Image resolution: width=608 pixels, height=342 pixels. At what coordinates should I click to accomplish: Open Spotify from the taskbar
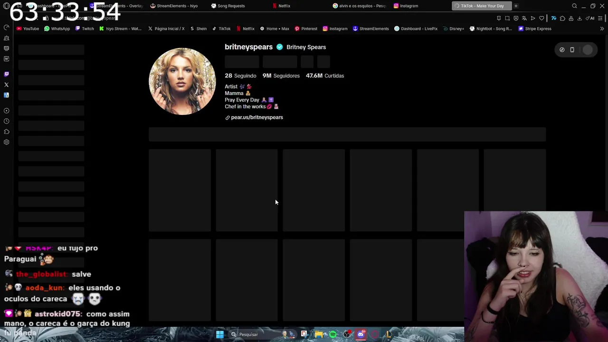(332, 334)
